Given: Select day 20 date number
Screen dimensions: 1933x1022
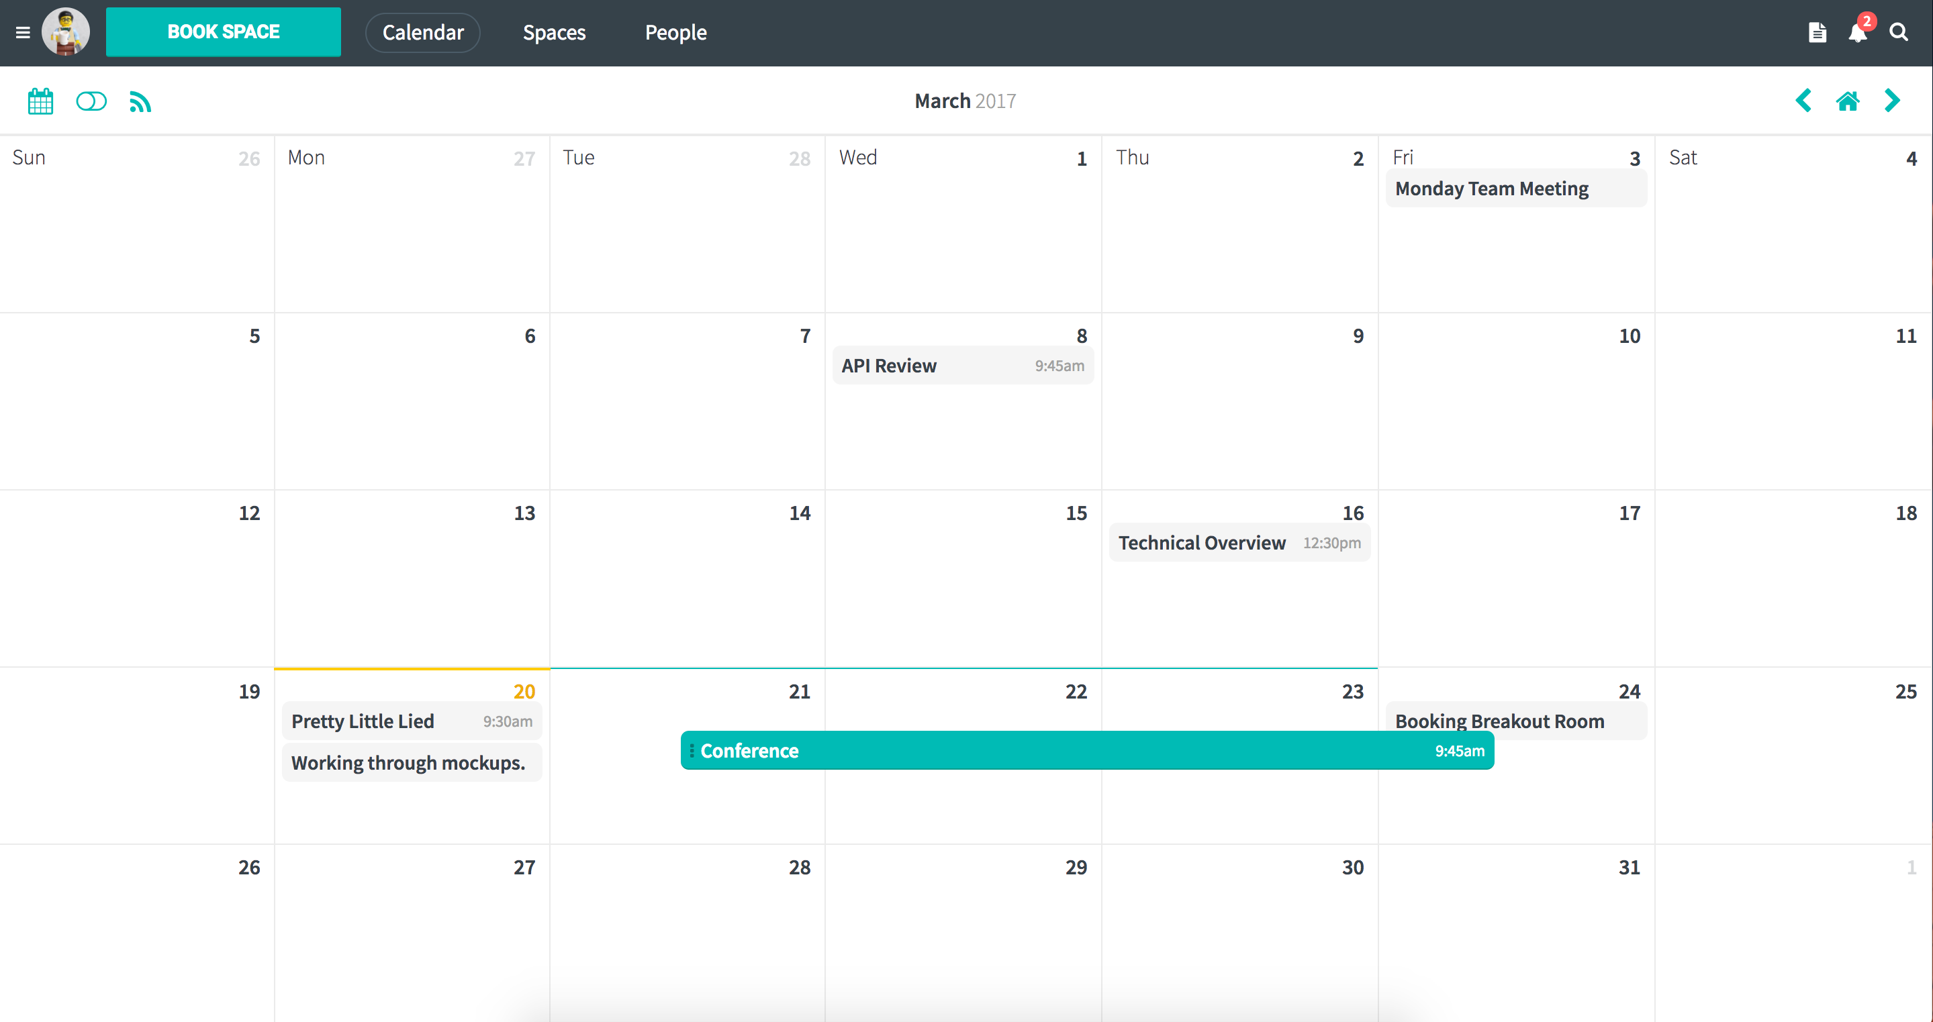Looking at the screenshot, I should click(524, 691).
